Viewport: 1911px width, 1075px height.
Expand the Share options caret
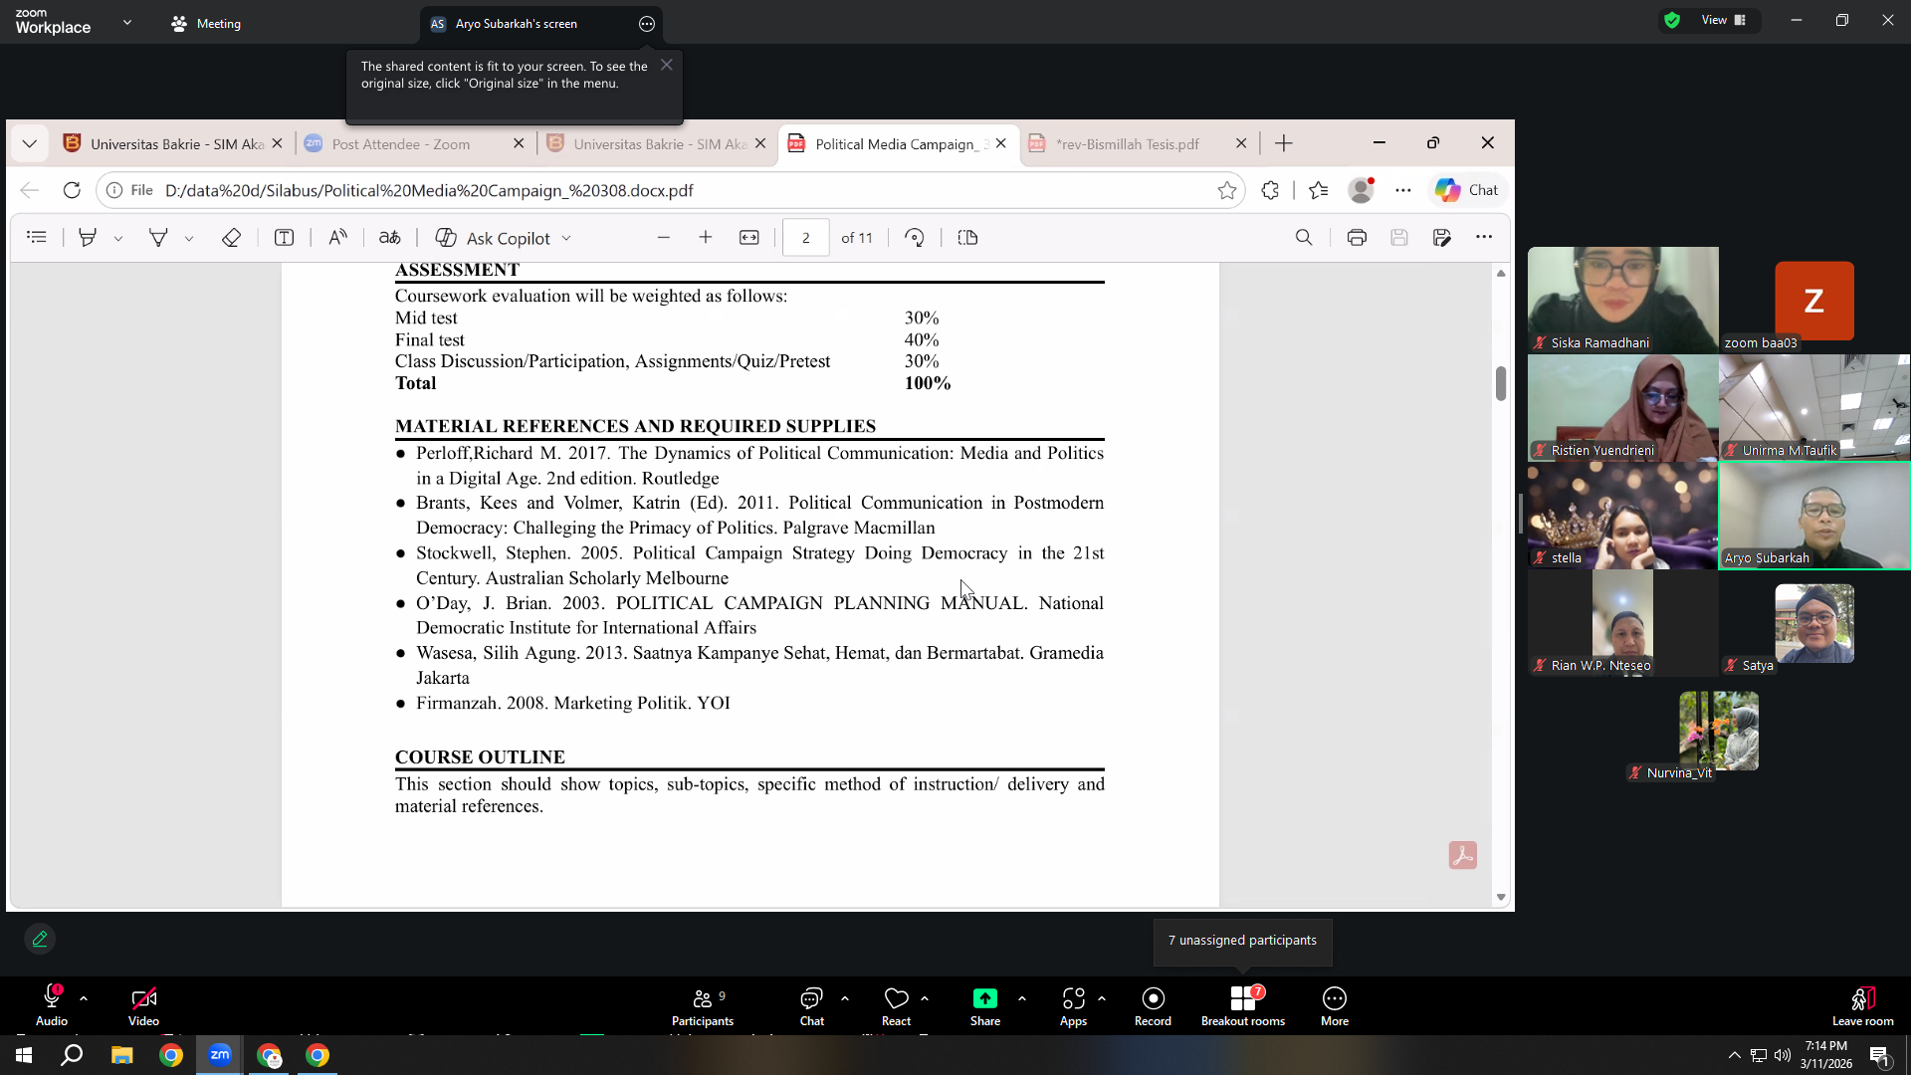click(x=1022, y=998)
